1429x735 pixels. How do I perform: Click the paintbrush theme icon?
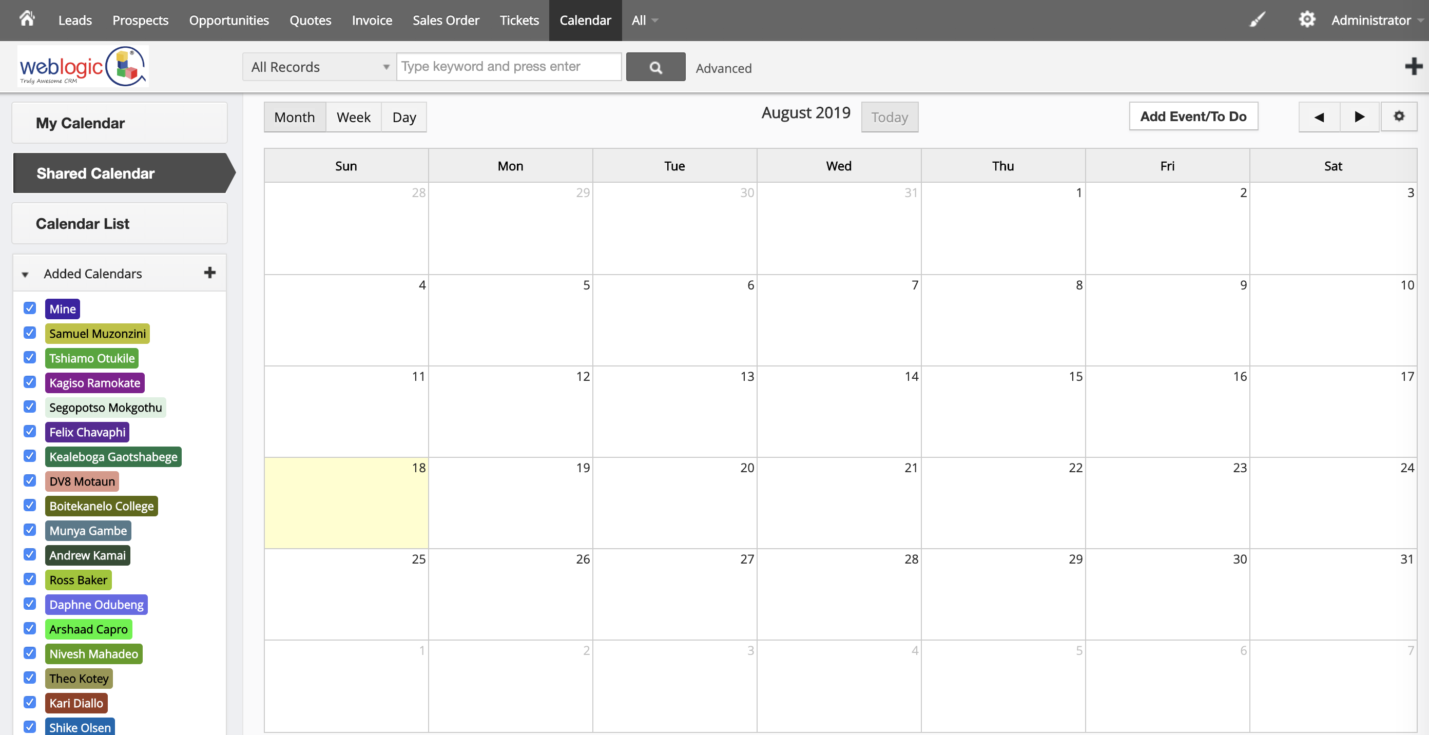coord(1258,19)
